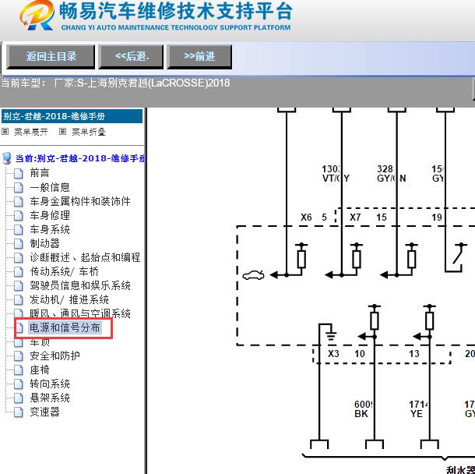The width and height of the screenshot is (475, 474).
Task: Open 暖风、通风与空调系统 section
Action: pos(80,313)
